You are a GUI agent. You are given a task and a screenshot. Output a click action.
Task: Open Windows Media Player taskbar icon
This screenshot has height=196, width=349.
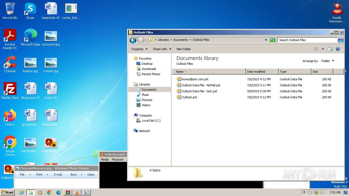click(40, 192)
